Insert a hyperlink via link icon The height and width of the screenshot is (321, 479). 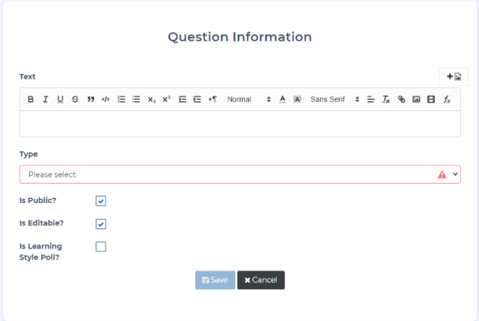(401, 100)
